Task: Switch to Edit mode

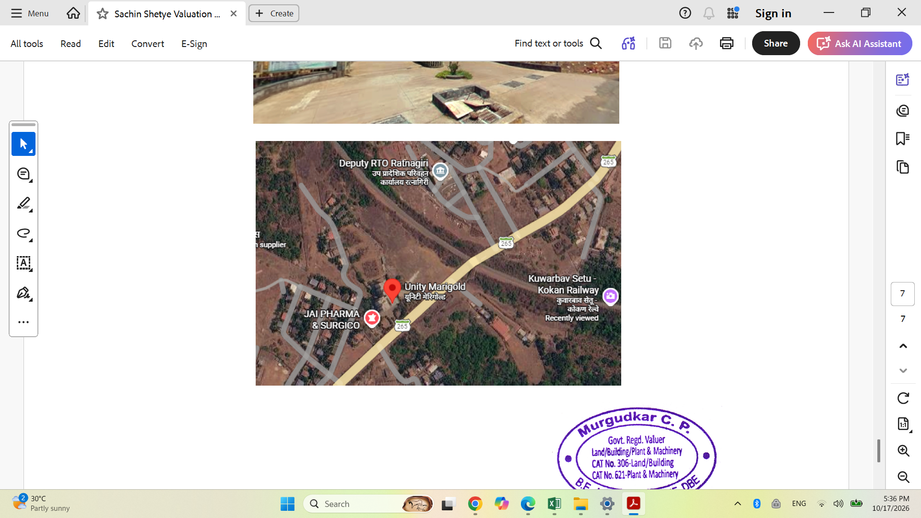Action: (x=106, y=44)
